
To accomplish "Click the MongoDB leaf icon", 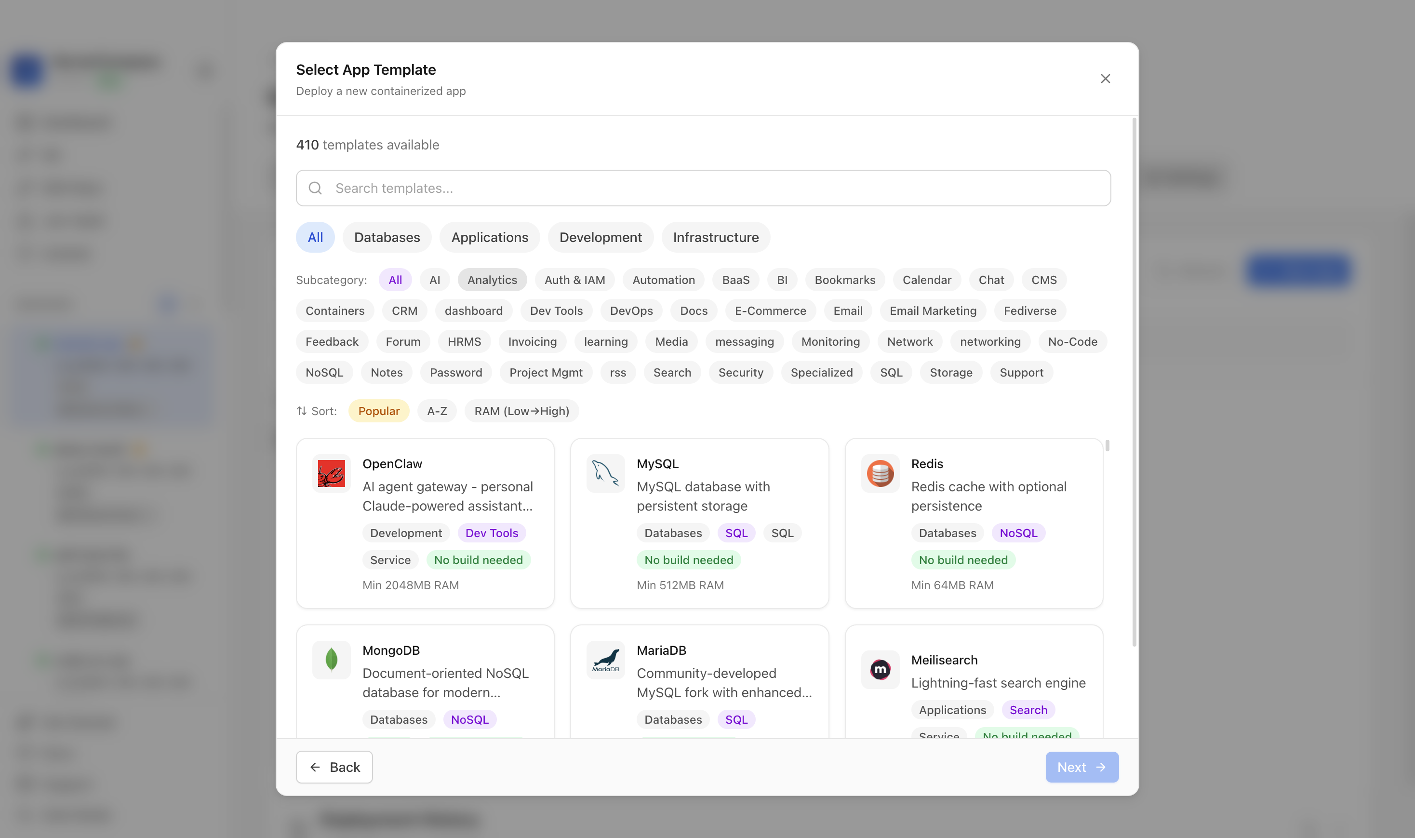I will click(331, 660).
